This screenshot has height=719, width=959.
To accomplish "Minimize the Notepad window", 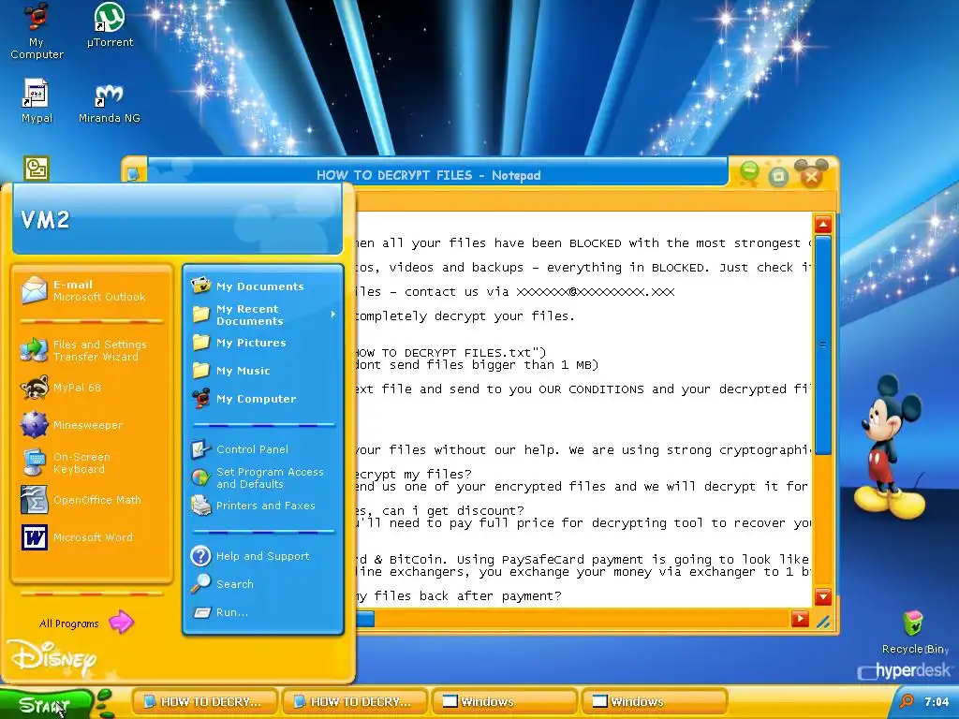I will click(749, 172).
